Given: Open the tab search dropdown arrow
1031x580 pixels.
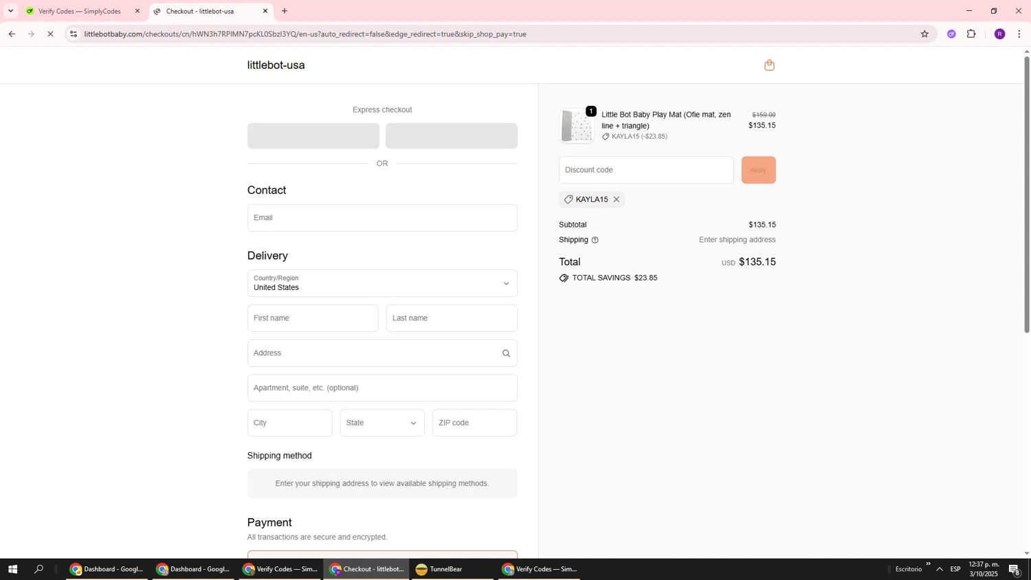Looking at the screenshot, I should coord(10,11).
